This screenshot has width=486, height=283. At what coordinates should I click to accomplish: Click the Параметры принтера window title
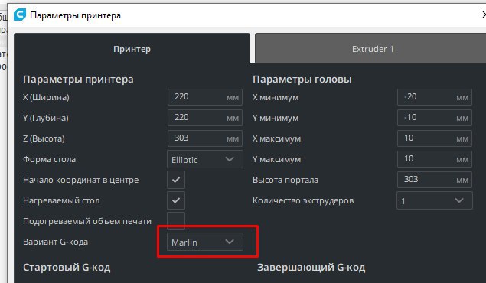pos(75,15)
